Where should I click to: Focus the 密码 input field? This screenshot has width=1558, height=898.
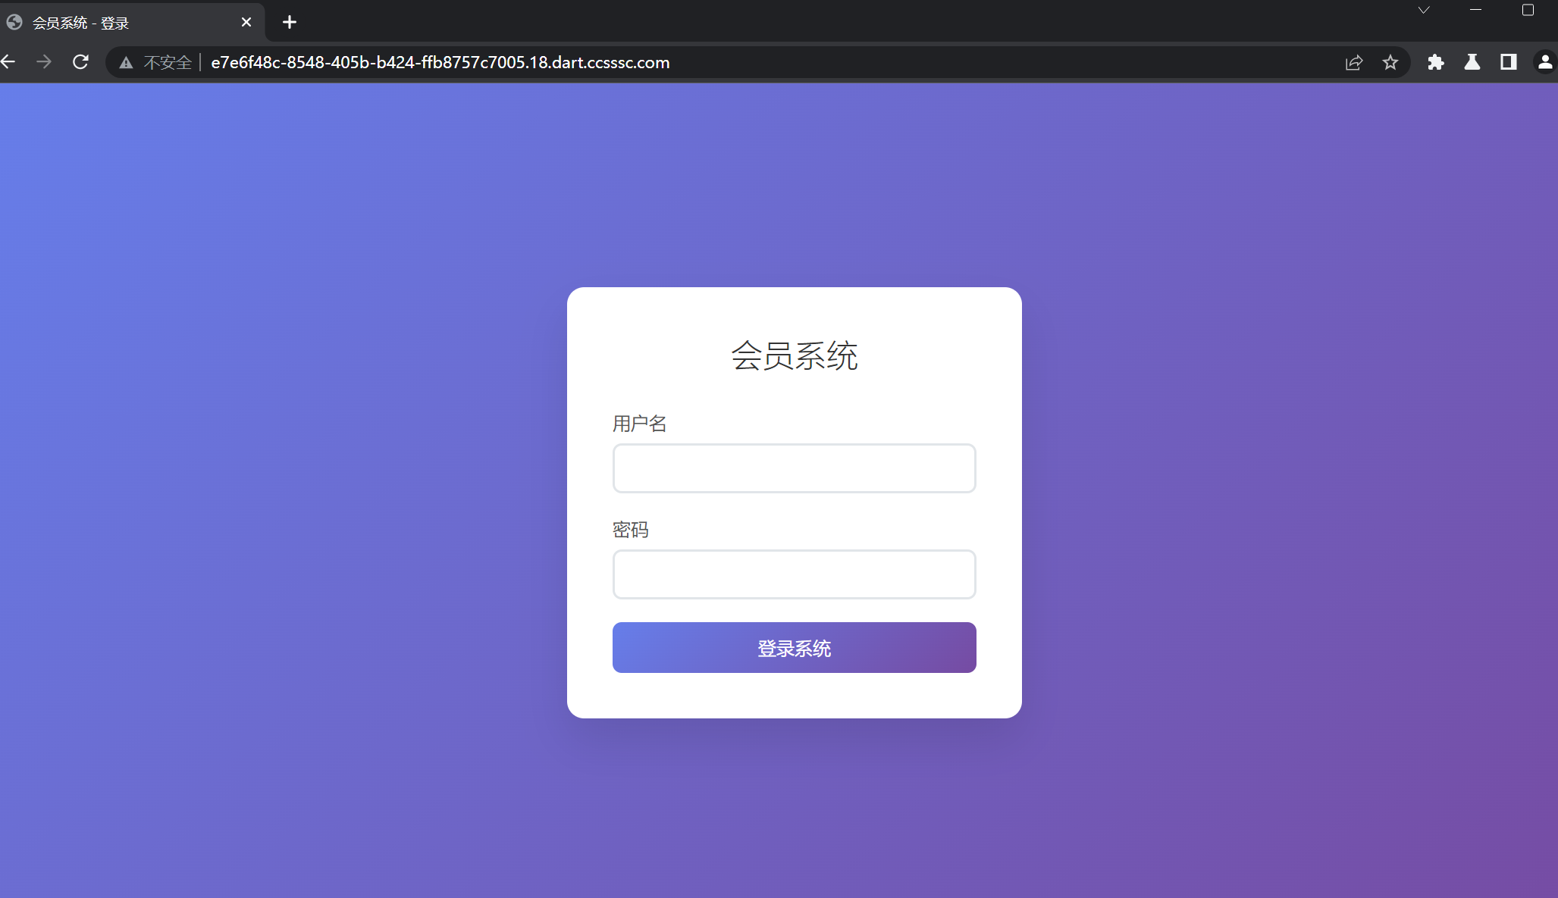(794, 574)
